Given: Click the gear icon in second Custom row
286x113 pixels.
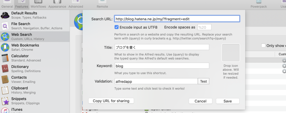Looking at the screenshot, I should tap(284, 66).
